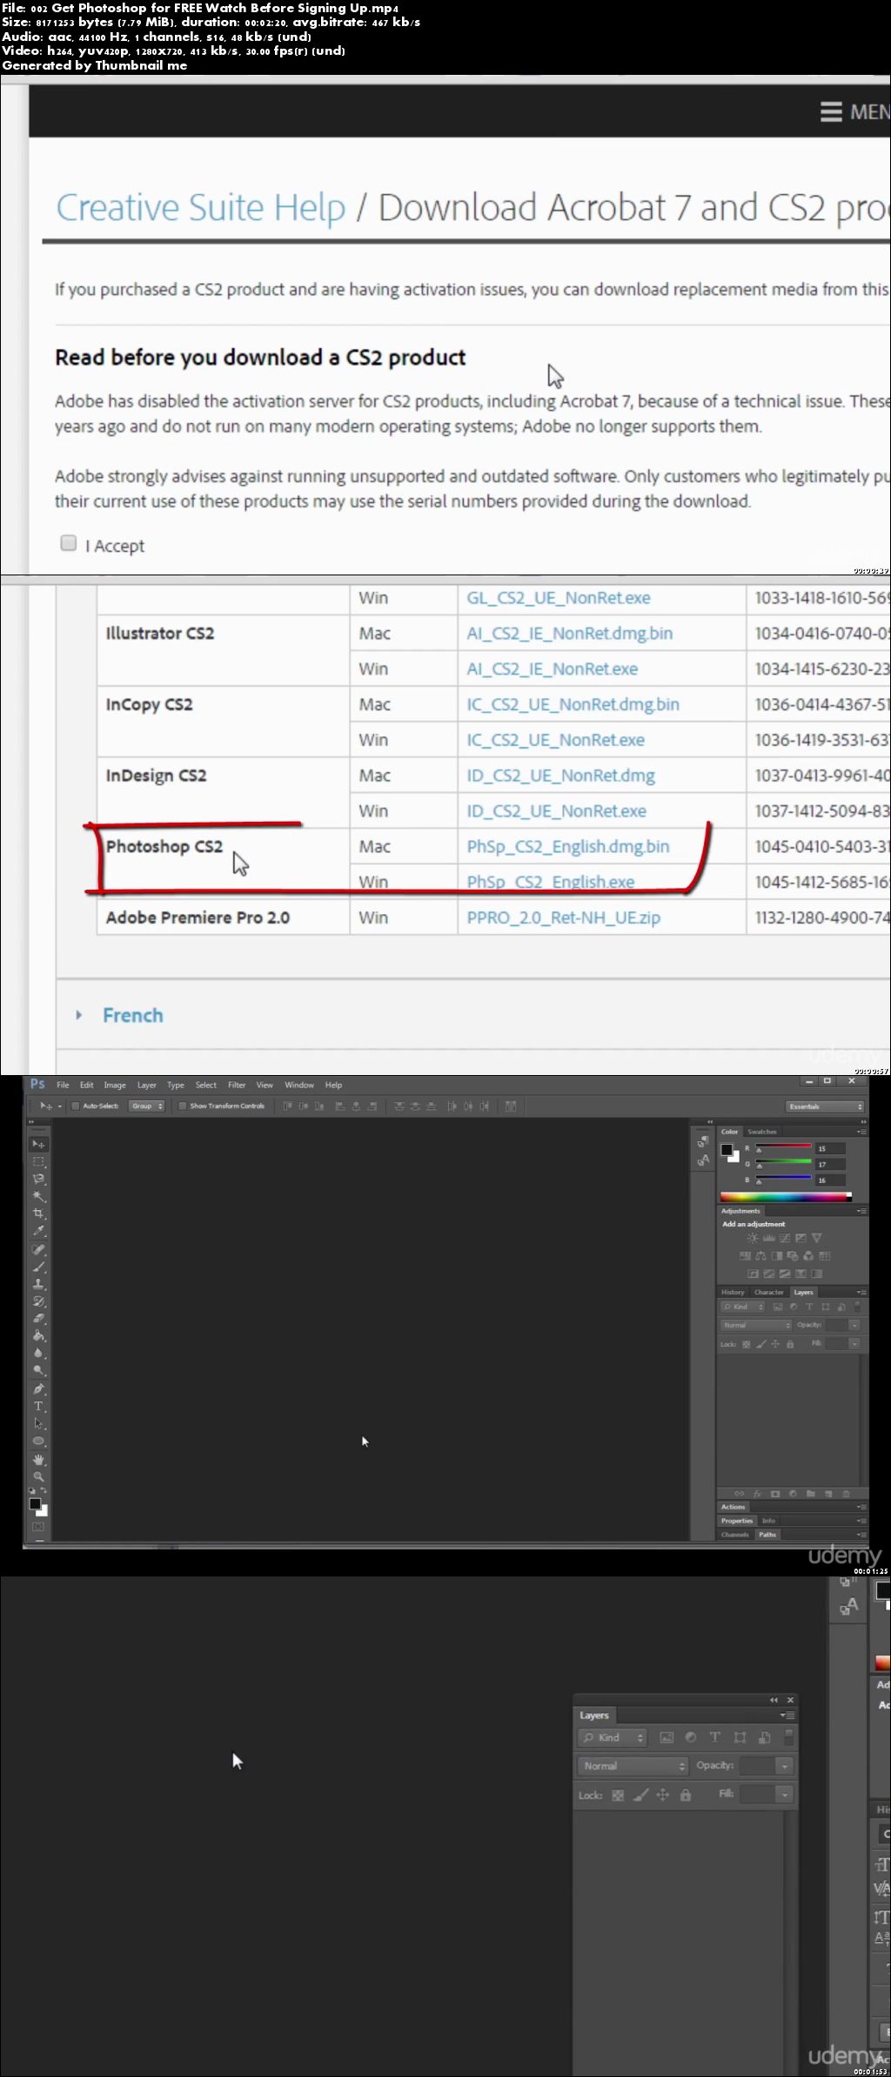The image size is (891, 2077).
Task: Select the Healing Brush tool
Action: 38,1249
